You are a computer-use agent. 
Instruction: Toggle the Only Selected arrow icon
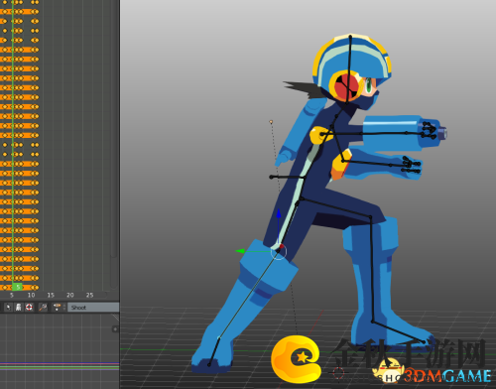pyautogui.click(x=8, y=308)
